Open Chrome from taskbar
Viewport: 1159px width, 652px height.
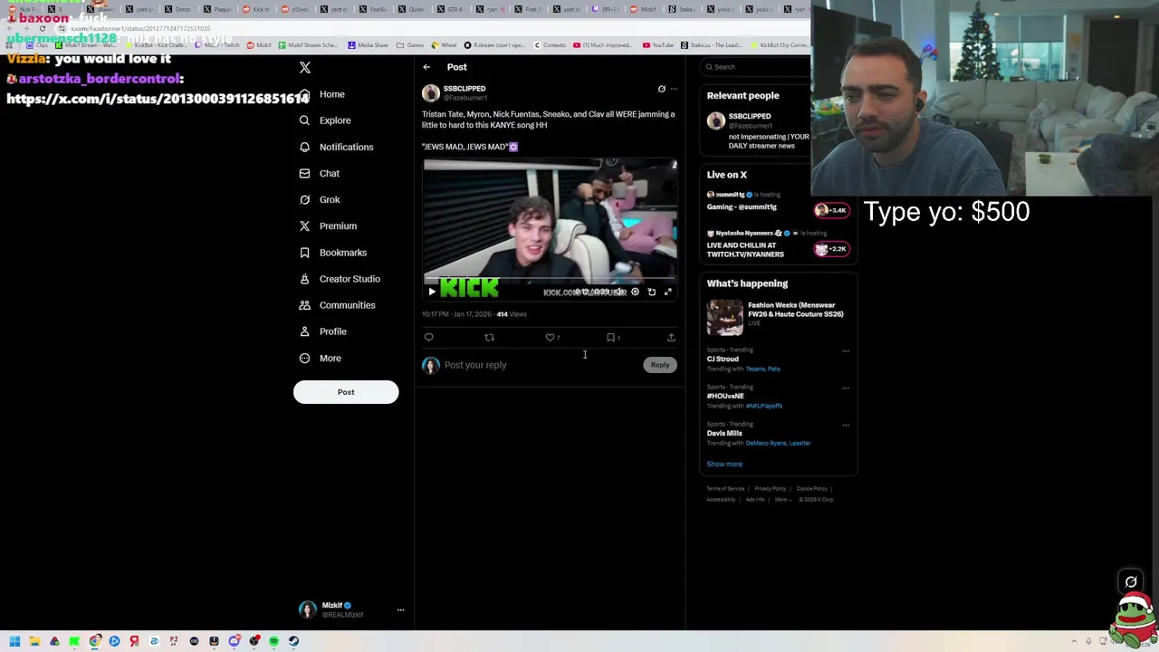(x=95, y=641)
